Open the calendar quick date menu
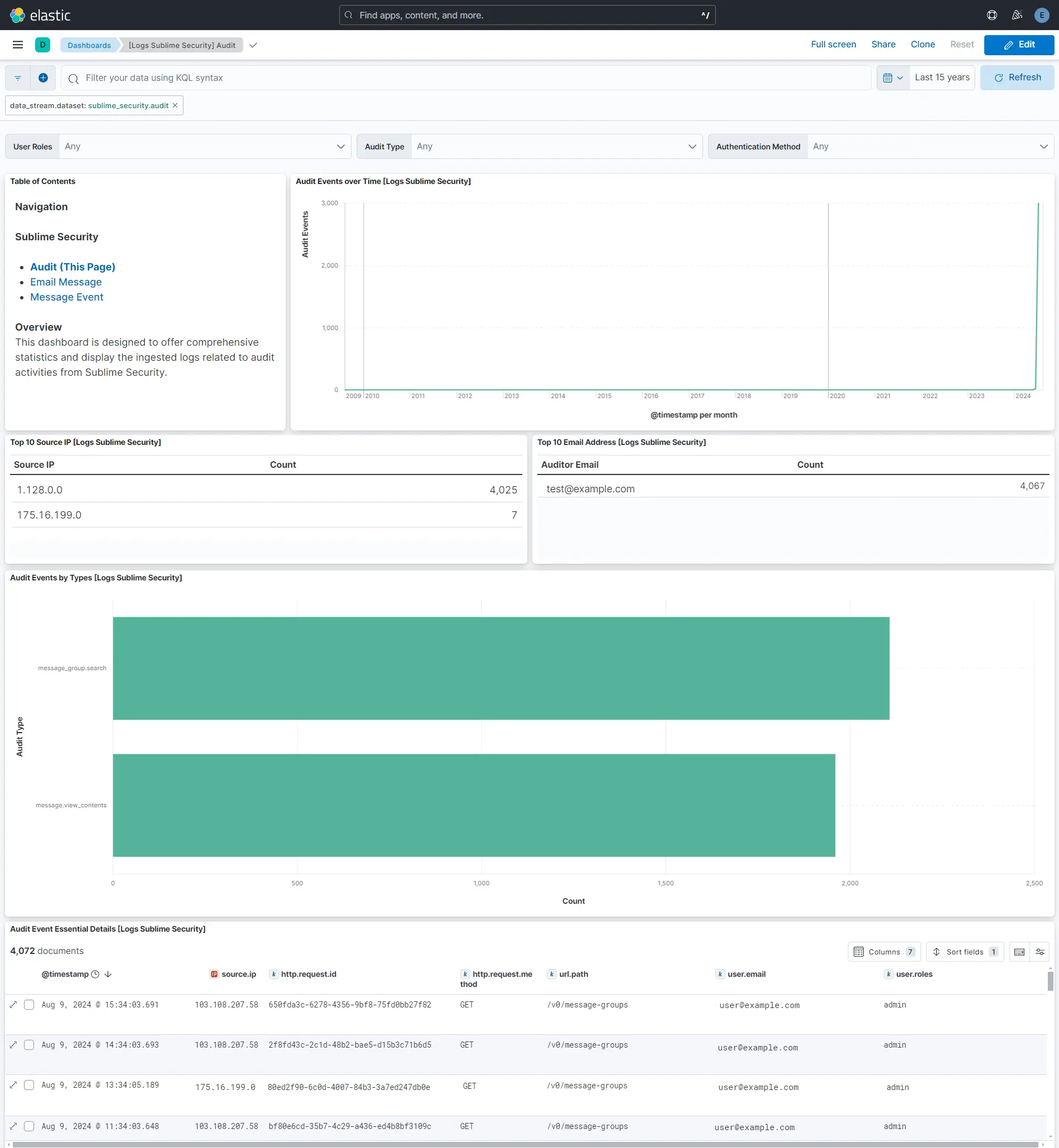 893,78
